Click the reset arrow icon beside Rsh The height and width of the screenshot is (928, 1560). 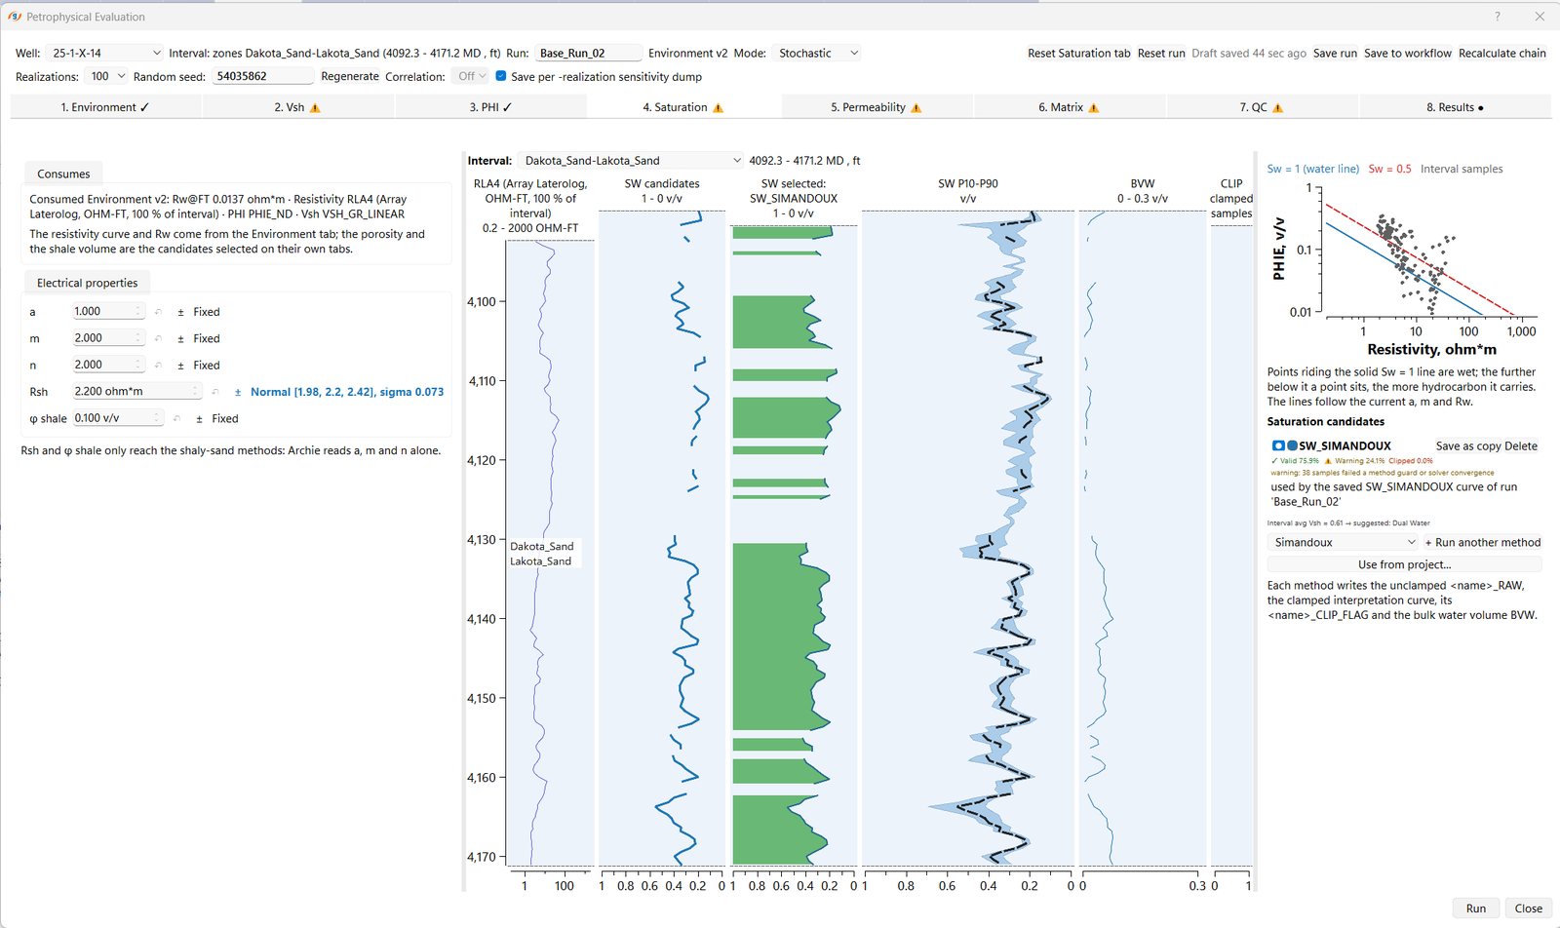coord(214,392)
